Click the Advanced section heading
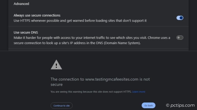 pyautogui.click(x=21, y=4)
